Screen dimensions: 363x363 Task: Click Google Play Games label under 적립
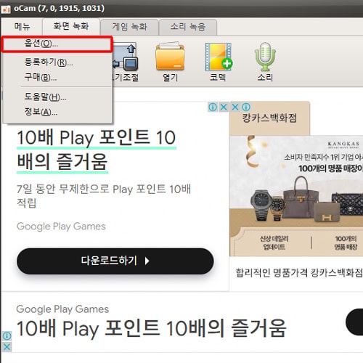[x=61, y=227]
